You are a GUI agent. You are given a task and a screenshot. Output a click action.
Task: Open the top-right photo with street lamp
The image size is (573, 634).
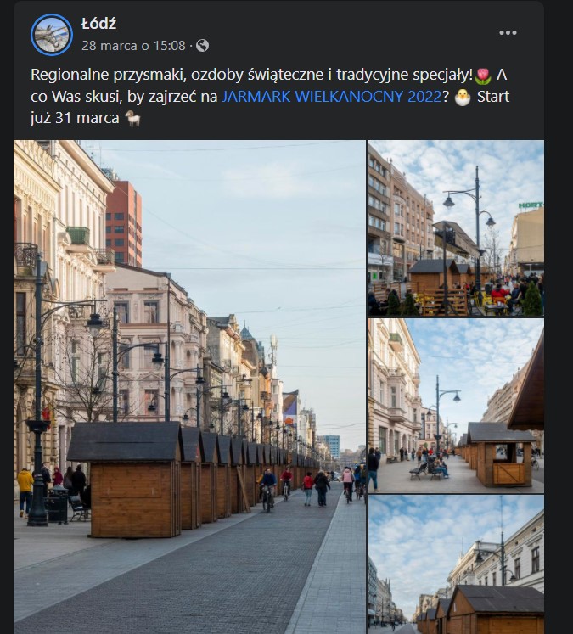coord(456,228)
